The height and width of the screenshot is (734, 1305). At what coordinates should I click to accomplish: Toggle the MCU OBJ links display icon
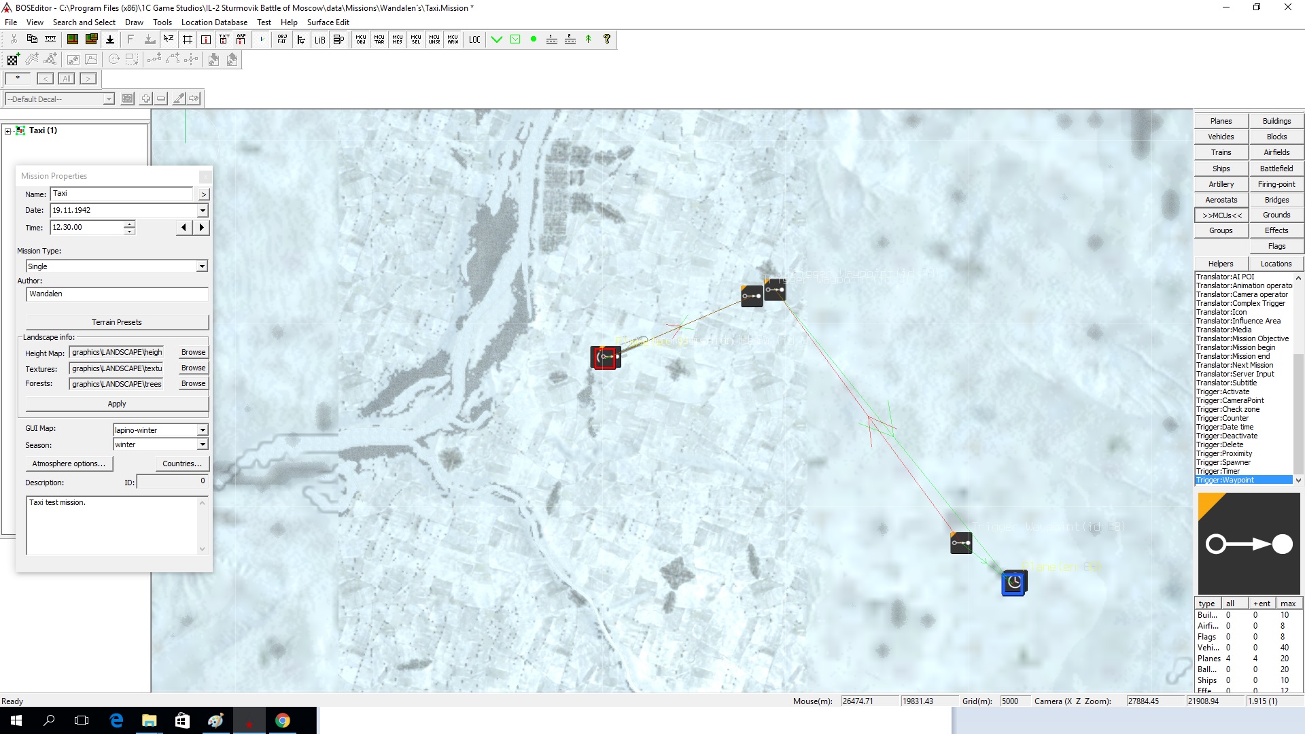coord(361,39)
